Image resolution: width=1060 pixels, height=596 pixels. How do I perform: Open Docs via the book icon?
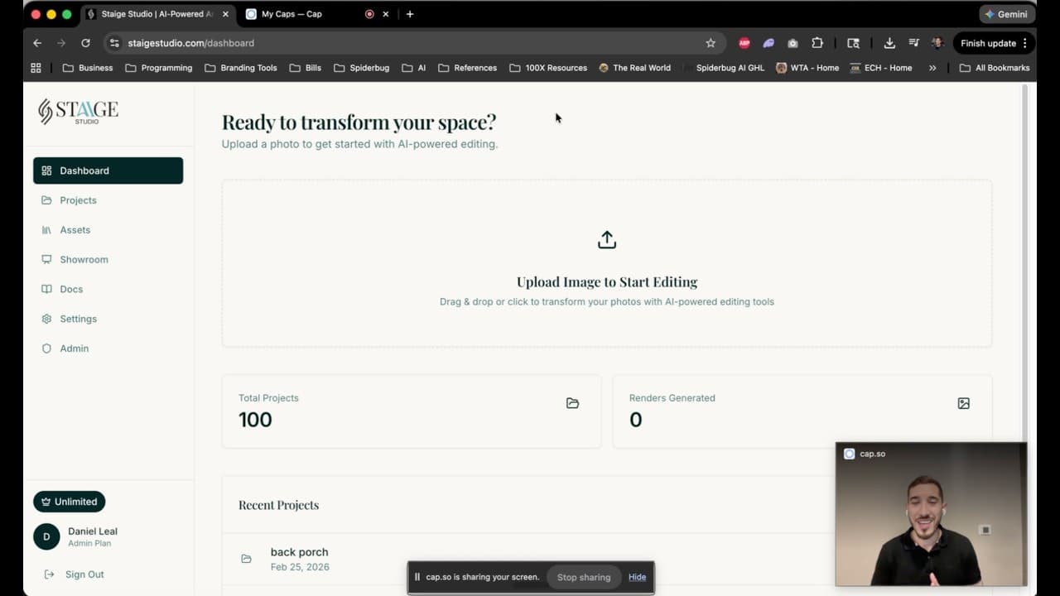pos(47,289)
